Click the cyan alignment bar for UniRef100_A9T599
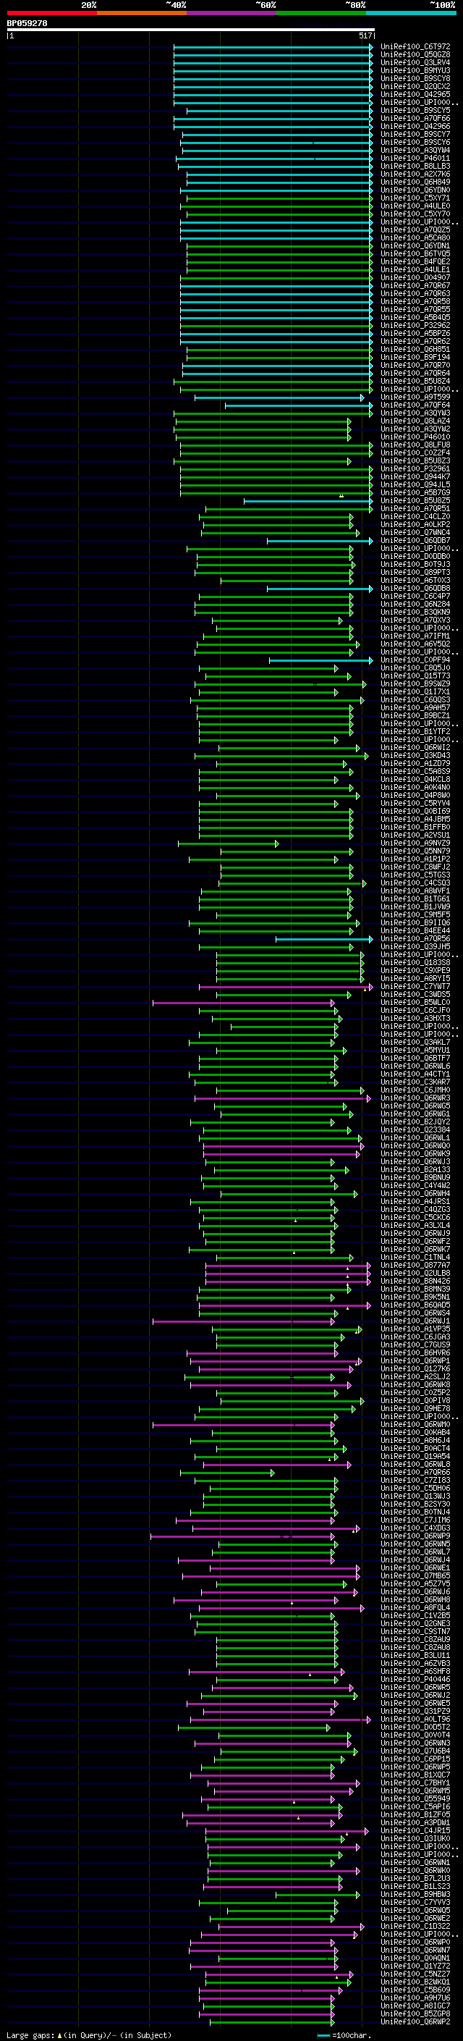 pos(280,397)
